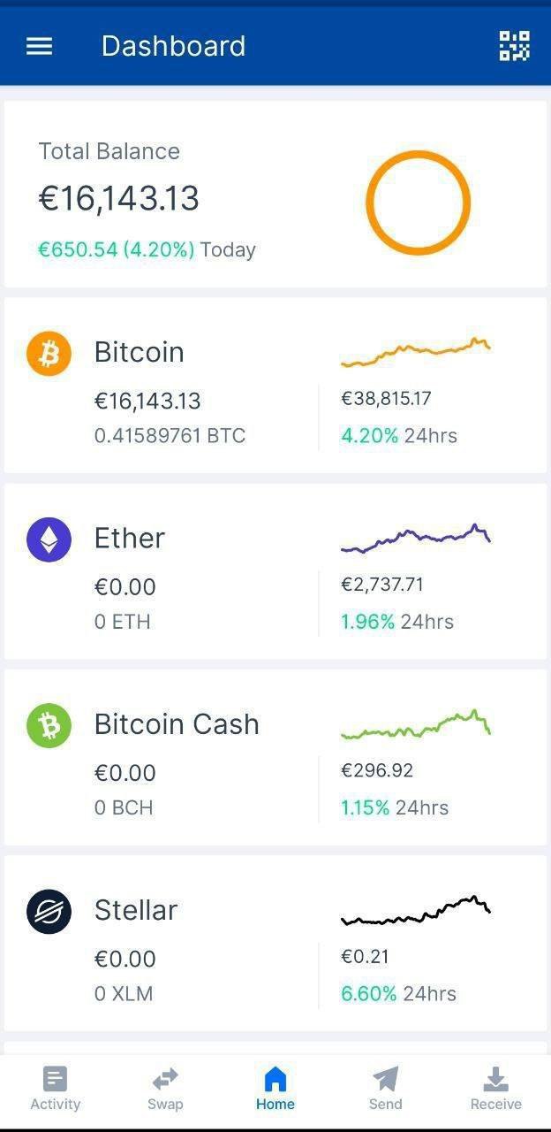Screen dimensions: 551x1132
Task: Switch to the Swap tab
Action: pyautogui.click(x=165, y=1089)
